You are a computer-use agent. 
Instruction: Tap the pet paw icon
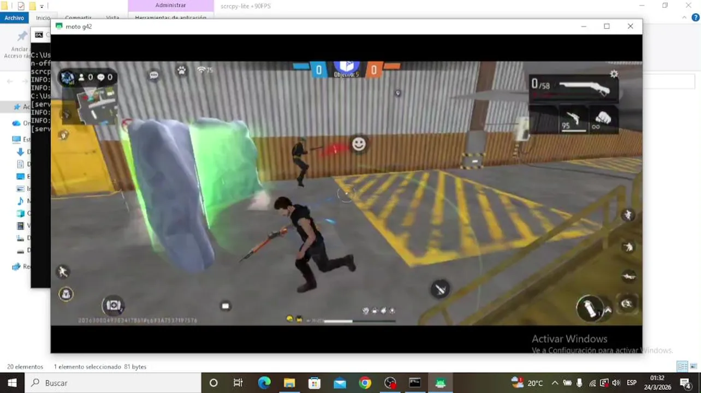181,70
